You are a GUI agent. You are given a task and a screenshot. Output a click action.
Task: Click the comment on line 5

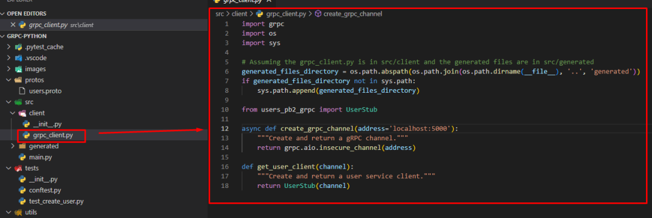tap(418, 62)
